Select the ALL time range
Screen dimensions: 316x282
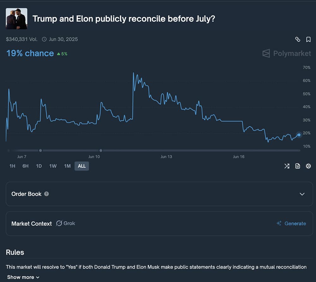point(82,166)
